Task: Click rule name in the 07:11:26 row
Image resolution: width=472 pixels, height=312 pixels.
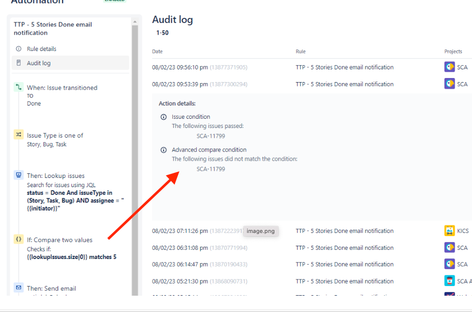Action: pyautogui.click(x=345, y=231)
